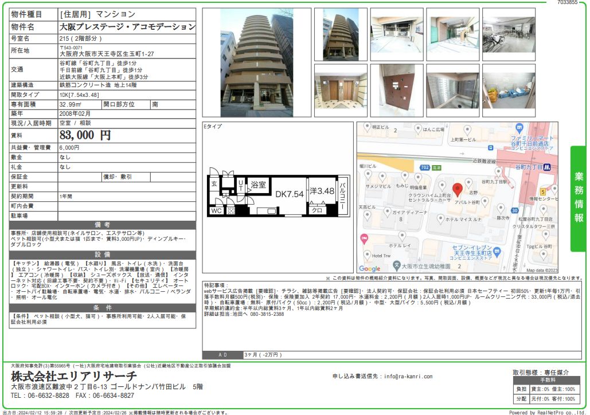Image resolution: width=590 pixels, height=415 pixels.
Task: Click the E-type floor plan drawing
Action: 279,195
